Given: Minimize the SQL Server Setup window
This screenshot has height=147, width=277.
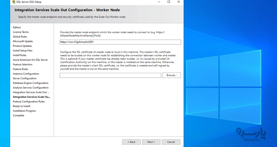Looking at the screenshot, I should [159, 2].
